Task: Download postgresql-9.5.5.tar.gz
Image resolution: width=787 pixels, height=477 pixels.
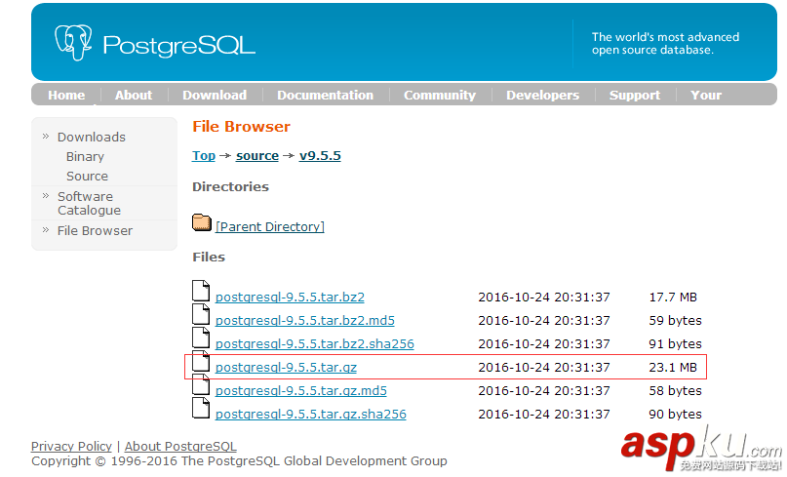Action: click(286, 368)
